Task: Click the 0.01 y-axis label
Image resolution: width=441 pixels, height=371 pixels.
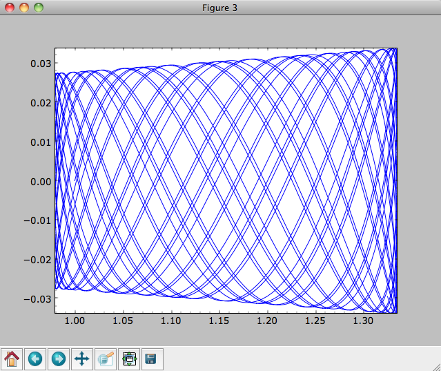Action: pyautogui.click(x=41, y=142)
